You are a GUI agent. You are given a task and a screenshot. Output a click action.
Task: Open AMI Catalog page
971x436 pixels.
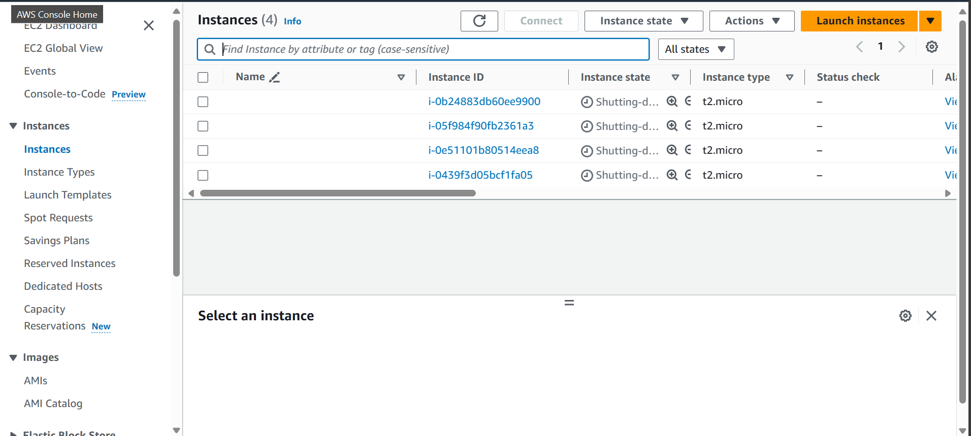[53, 404]
